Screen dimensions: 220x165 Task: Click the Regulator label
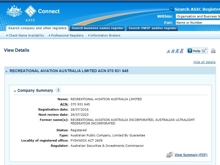pyautogui.click(x=60, y=146)
